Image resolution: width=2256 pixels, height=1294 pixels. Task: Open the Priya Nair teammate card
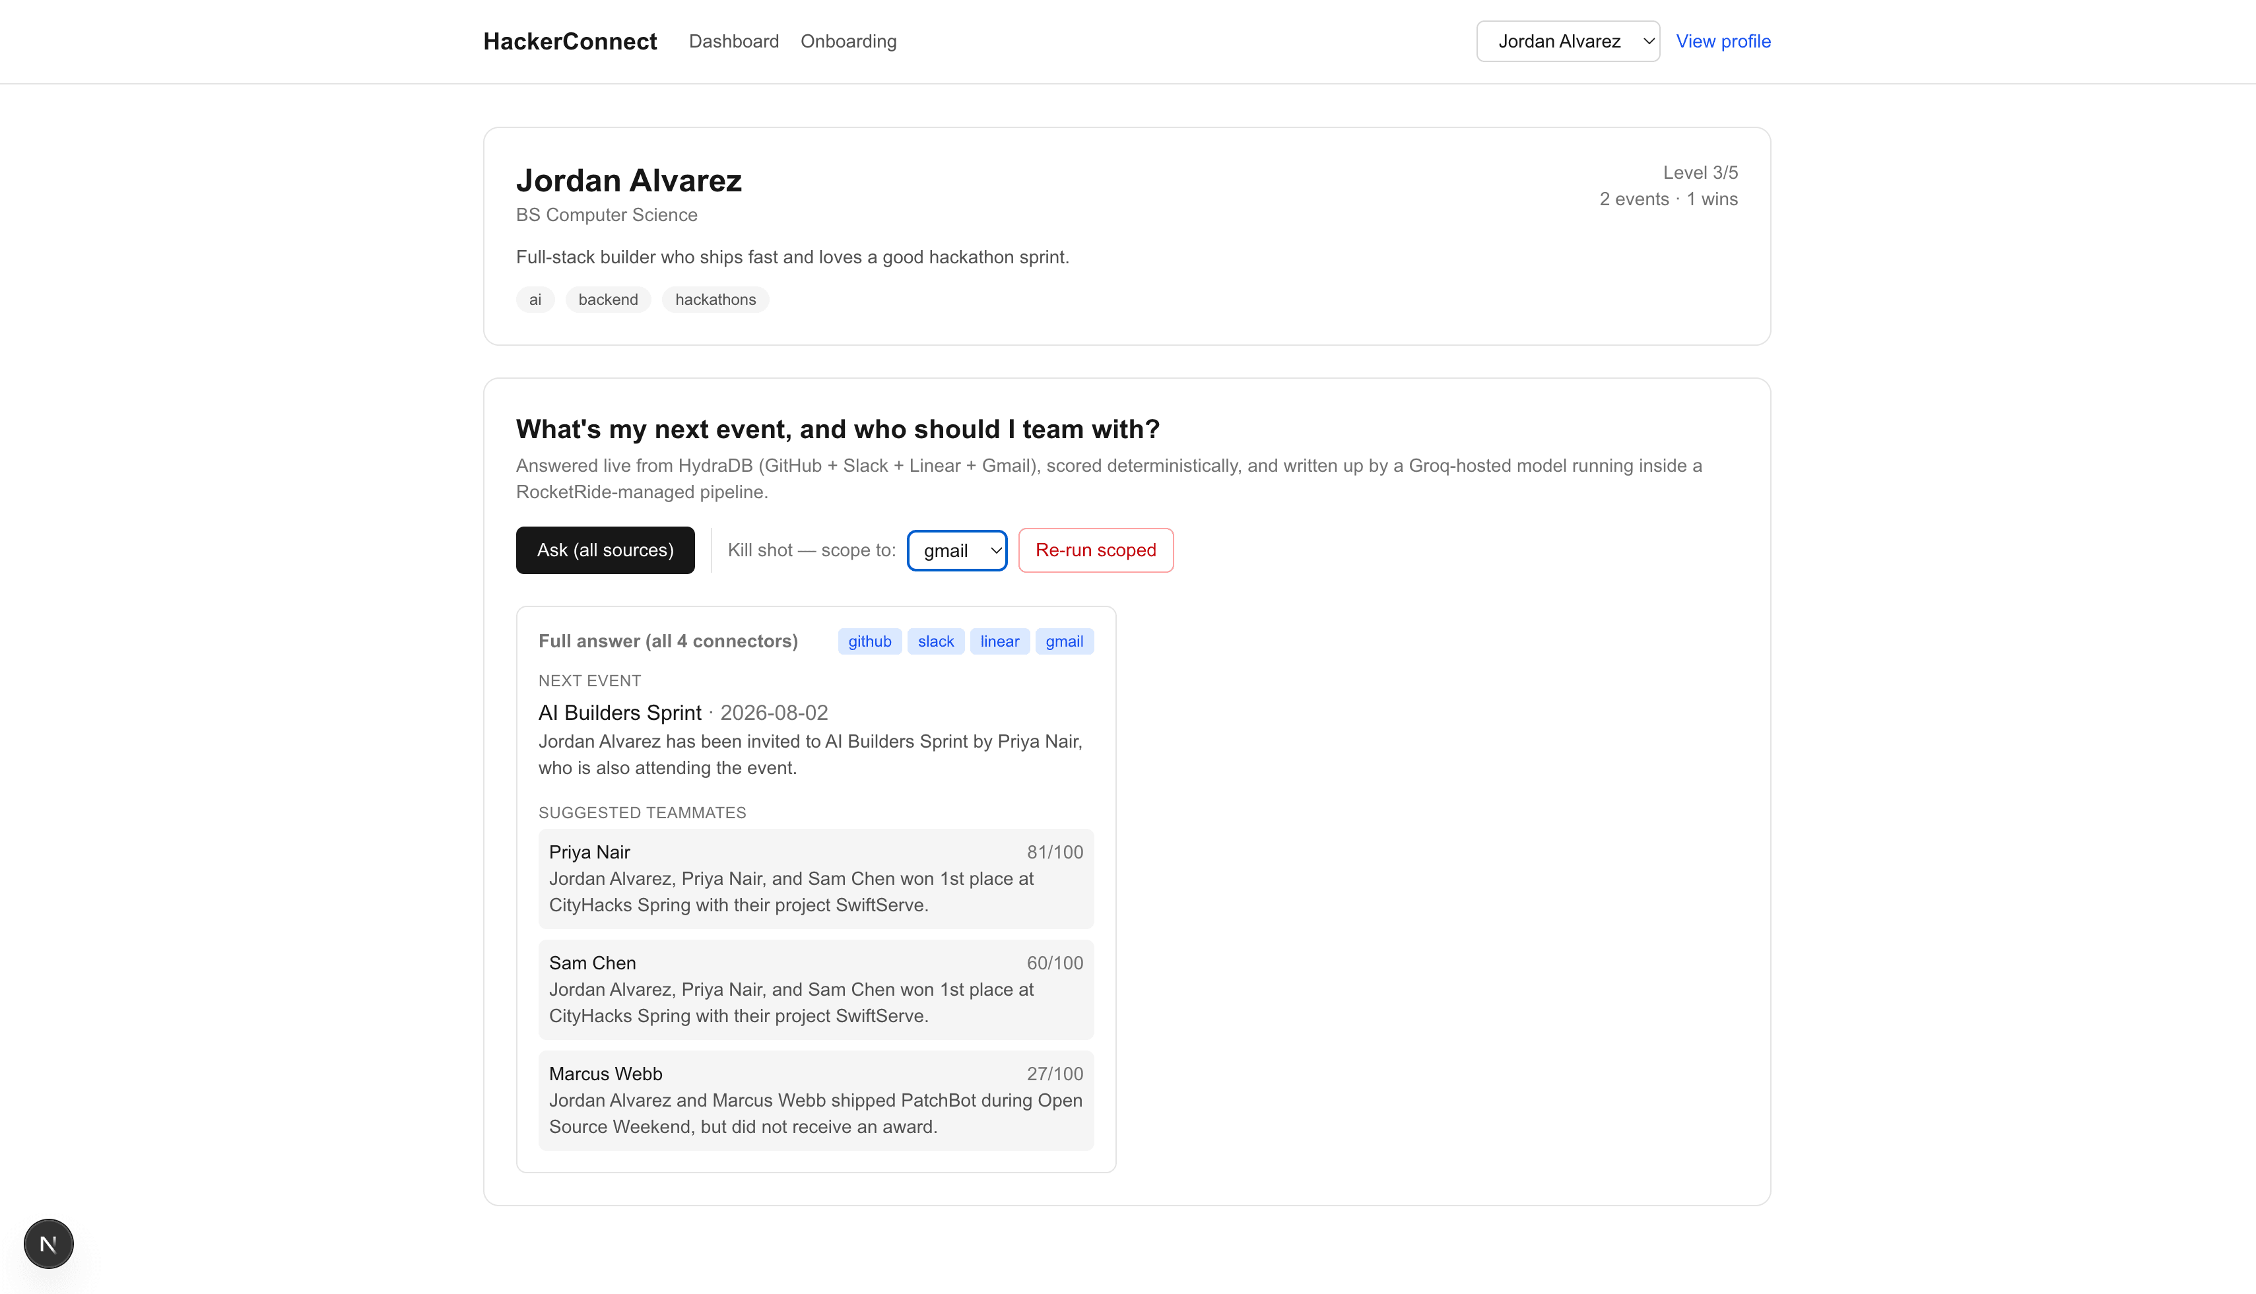point(816,879)
